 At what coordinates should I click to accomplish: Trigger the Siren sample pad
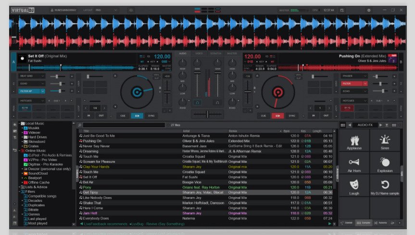pos(385,140)
